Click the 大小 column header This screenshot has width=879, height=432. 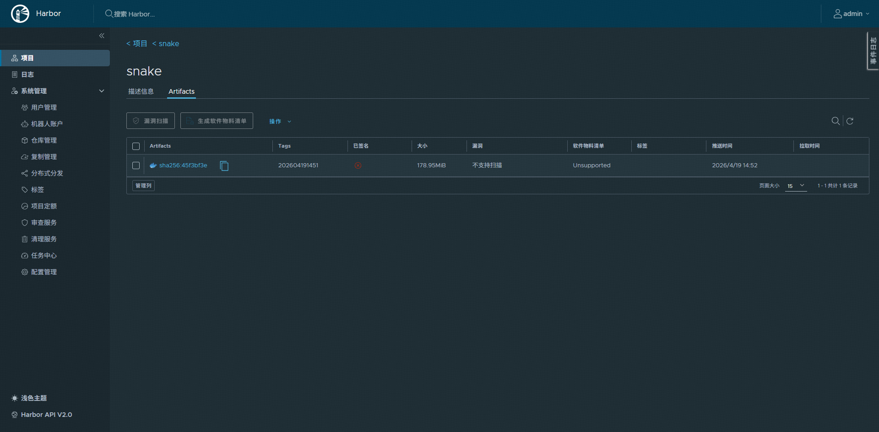click(422, 146)
